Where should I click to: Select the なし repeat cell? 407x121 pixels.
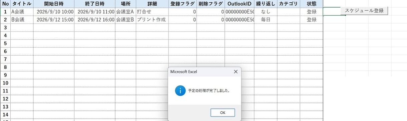(266, 12)
